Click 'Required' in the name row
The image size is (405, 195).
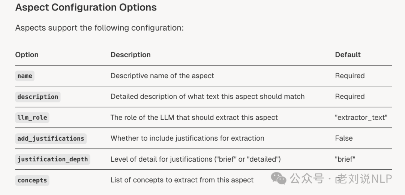(350, 76)
